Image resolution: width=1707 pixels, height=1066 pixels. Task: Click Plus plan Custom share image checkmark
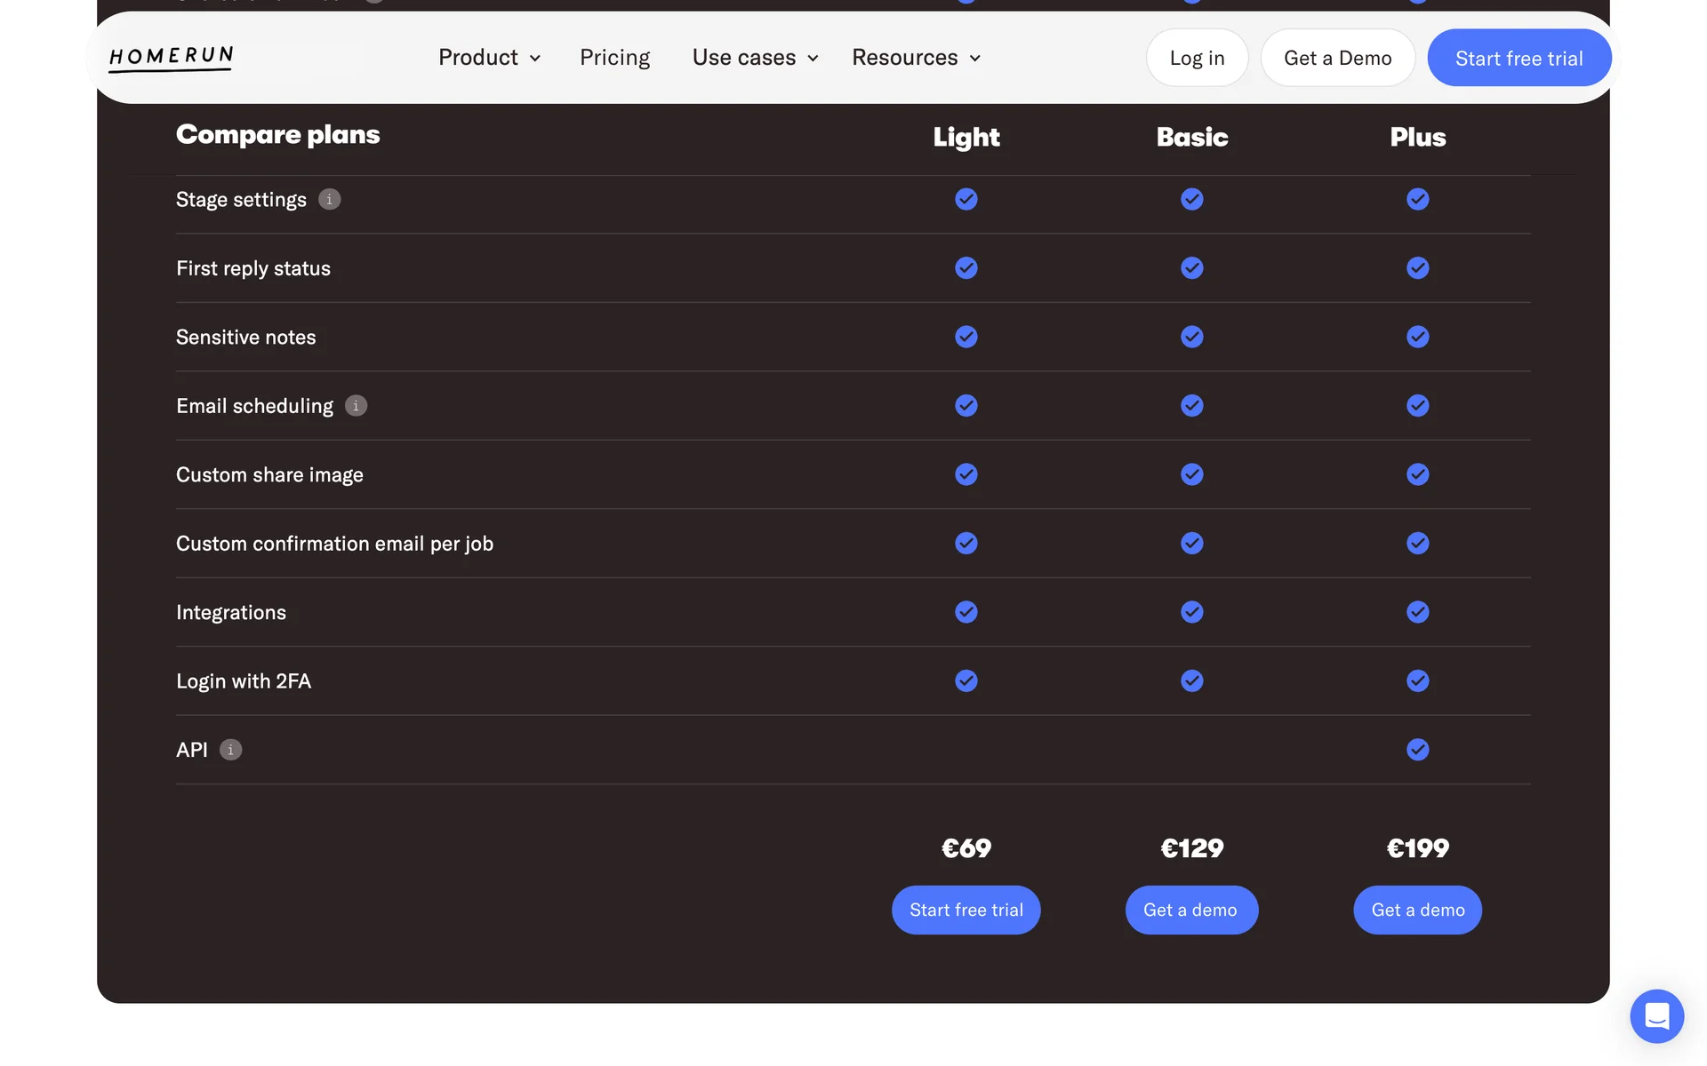coord(1417,474)
